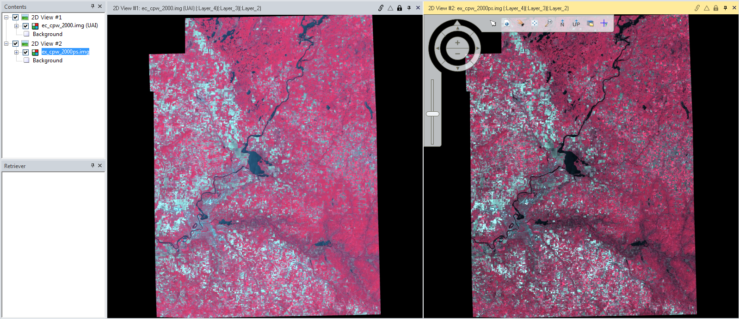Align View #2 to North up

click(562, 23)
